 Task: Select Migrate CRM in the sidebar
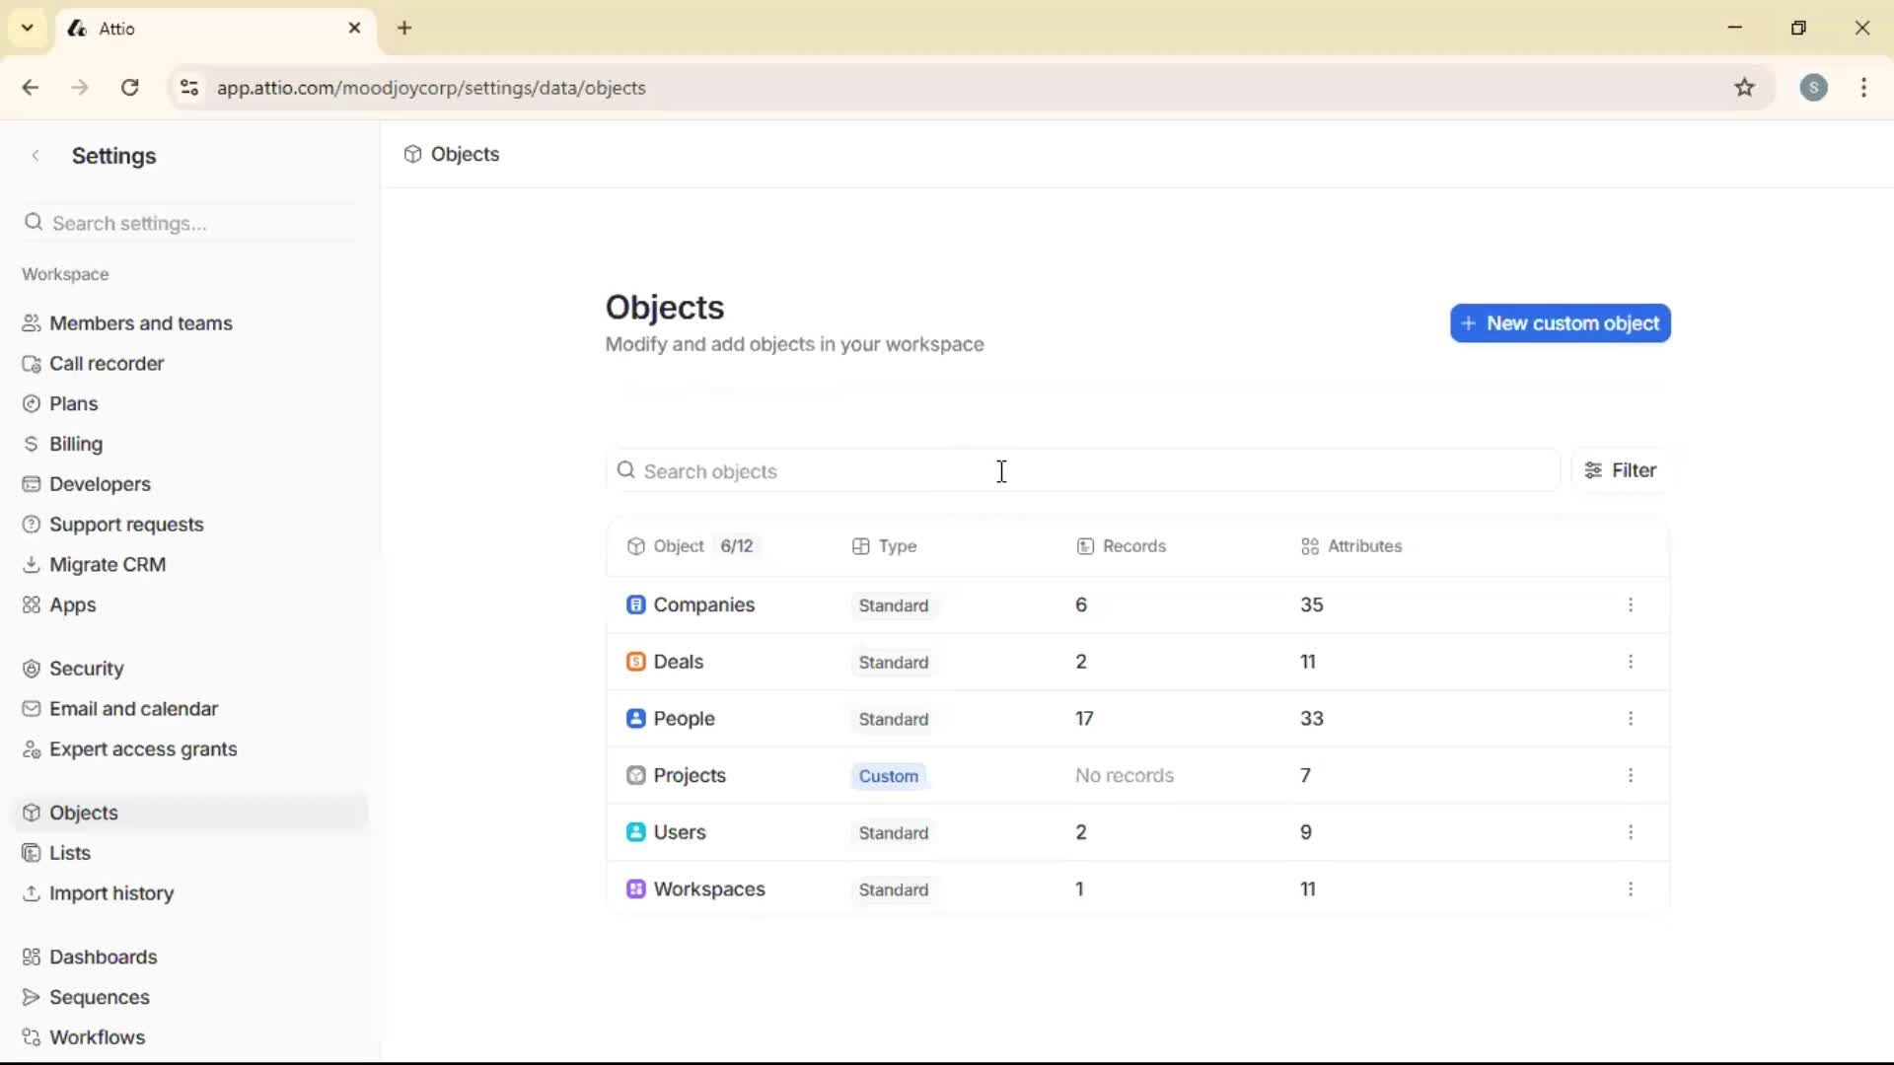click(107, 564)
